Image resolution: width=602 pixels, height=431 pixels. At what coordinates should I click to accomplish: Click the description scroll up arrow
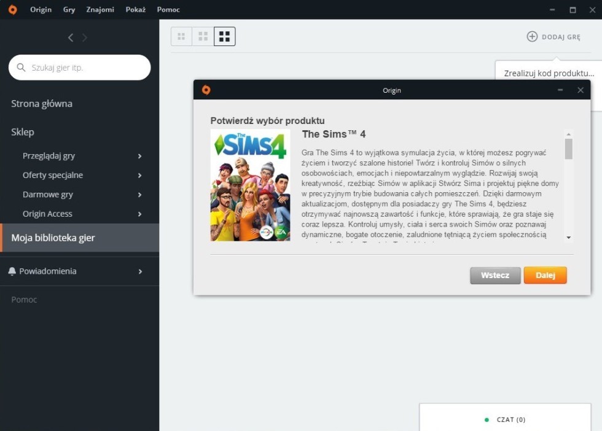pos(569,134)
